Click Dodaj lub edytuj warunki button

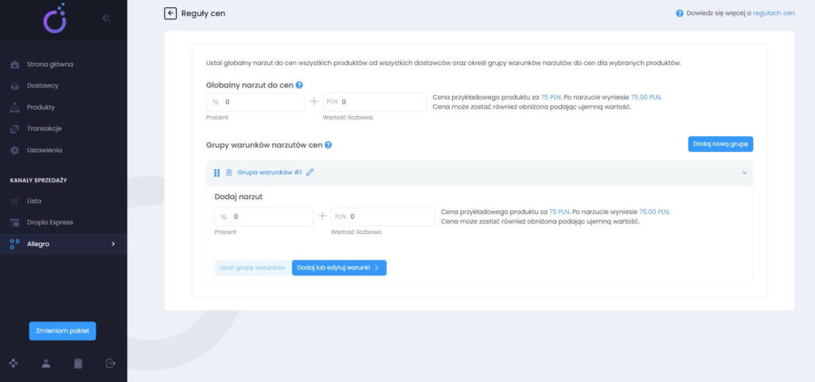(339, 267)
